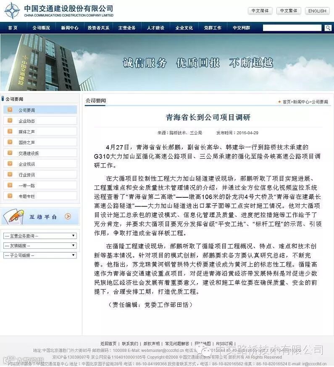Image resolution: width=334 pixels, height=367 pixels.
Task: Open 企业文化 navigation item
Action: [x=184, y=28]
